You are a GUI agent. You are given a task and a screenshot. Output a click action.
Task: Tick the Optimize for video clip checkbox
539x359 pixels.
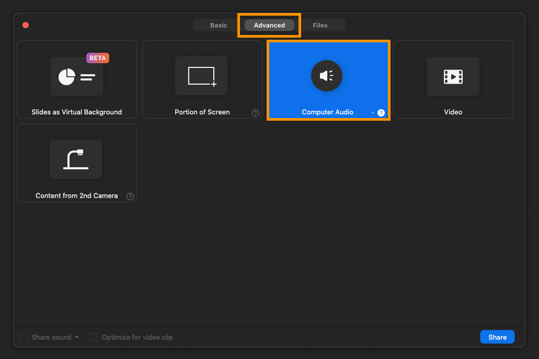(x=94, y=338)
